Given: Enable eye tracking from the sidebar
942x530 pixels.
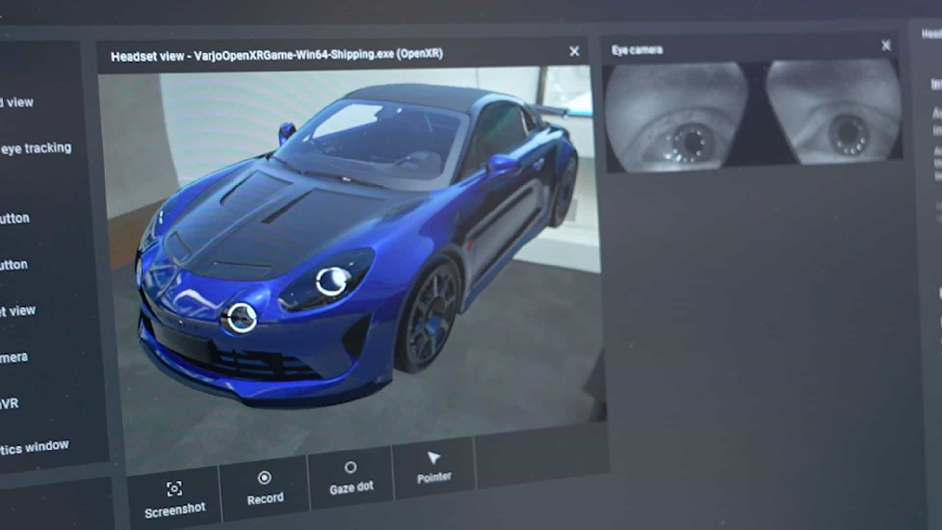Looking at the screenshot, I should tap(37, 147).
